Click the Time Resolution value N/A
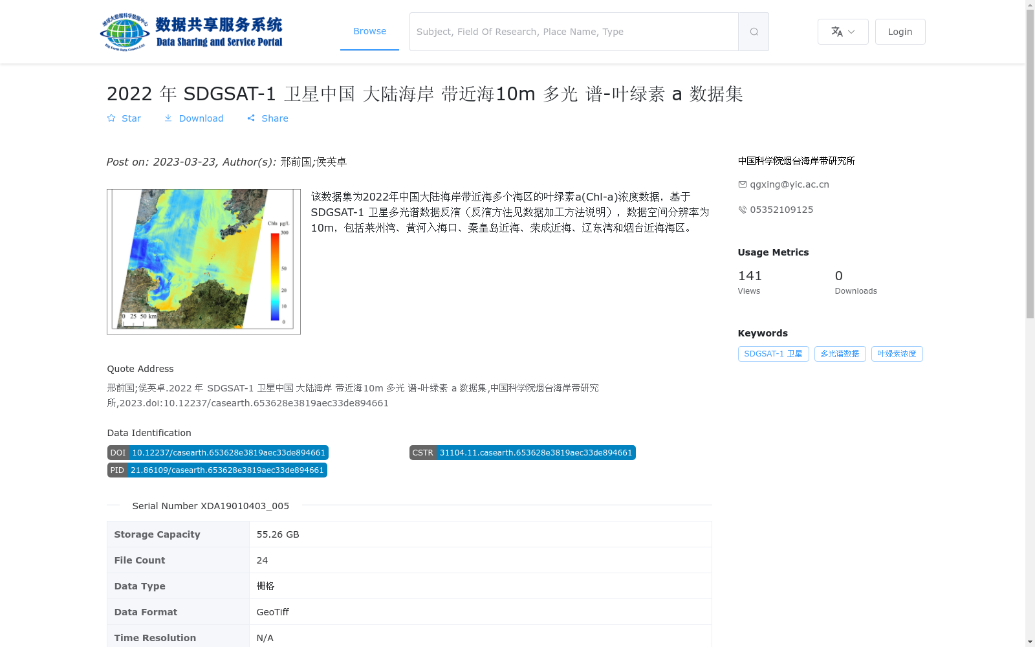1035x647 pixels. click(265, 638)
